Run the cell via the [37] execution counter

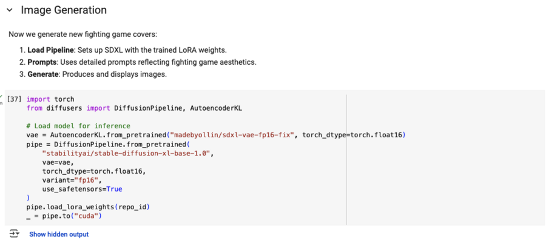[15, 99]
